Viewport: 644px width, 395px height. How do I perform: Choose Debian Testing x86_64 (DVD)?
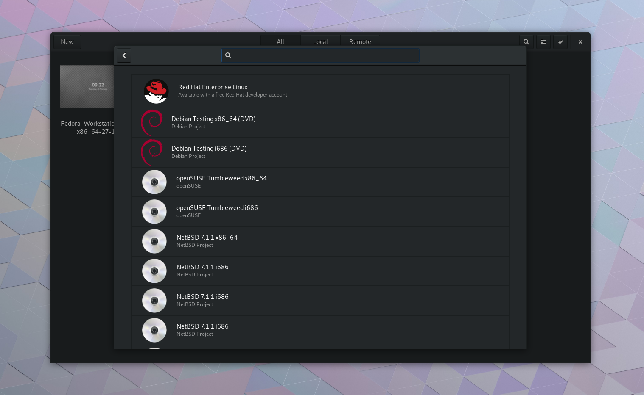(297, 122)
